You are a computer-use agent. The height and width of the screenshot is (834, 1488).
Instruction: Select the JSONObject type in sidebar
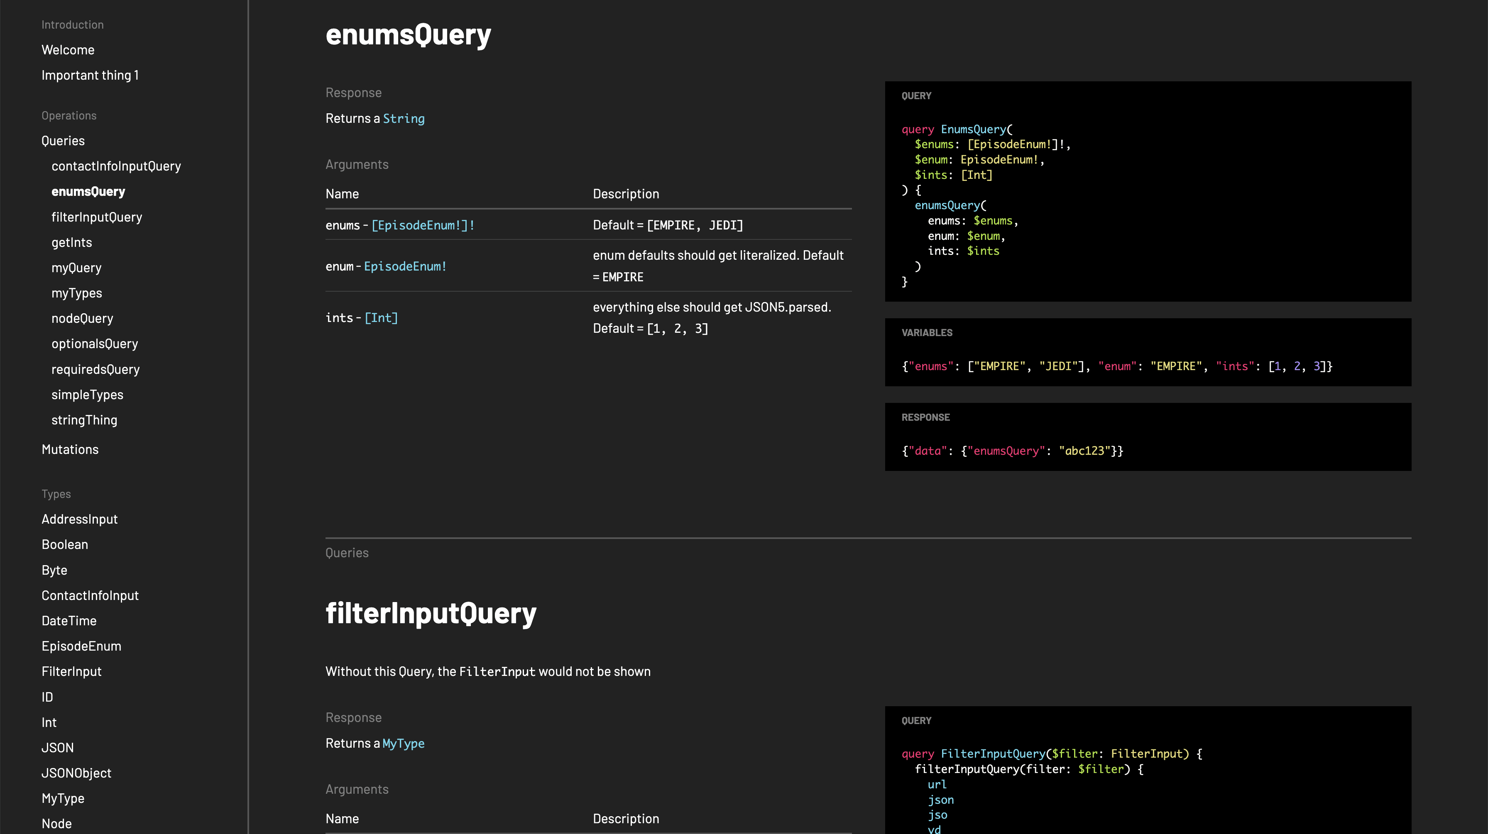[77, 772]
